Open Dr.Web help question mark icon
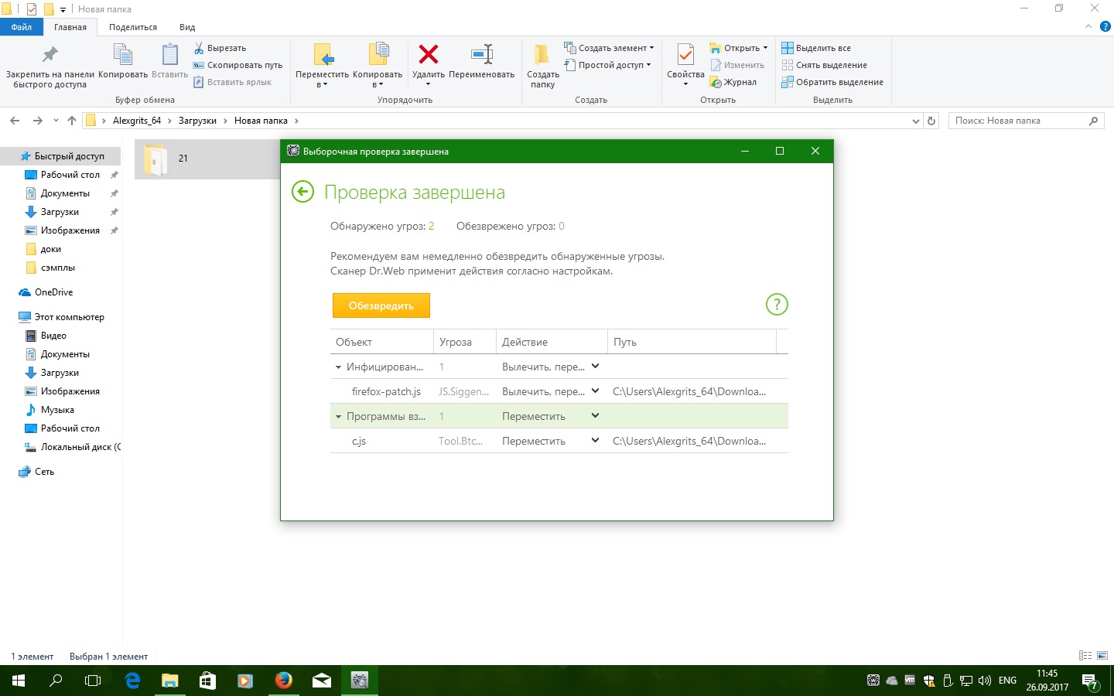Image resolution: width=1114 pixels, height=696 pixels. (x=776, y=305)
